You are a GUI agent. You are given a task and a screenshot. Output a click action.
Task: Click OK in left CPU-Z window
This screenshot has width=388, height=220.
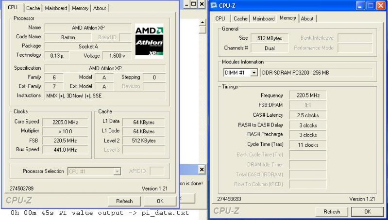(160, 201)
